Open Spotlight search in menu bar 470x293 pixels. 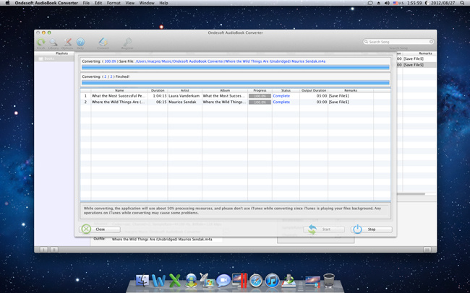[462, 3]
